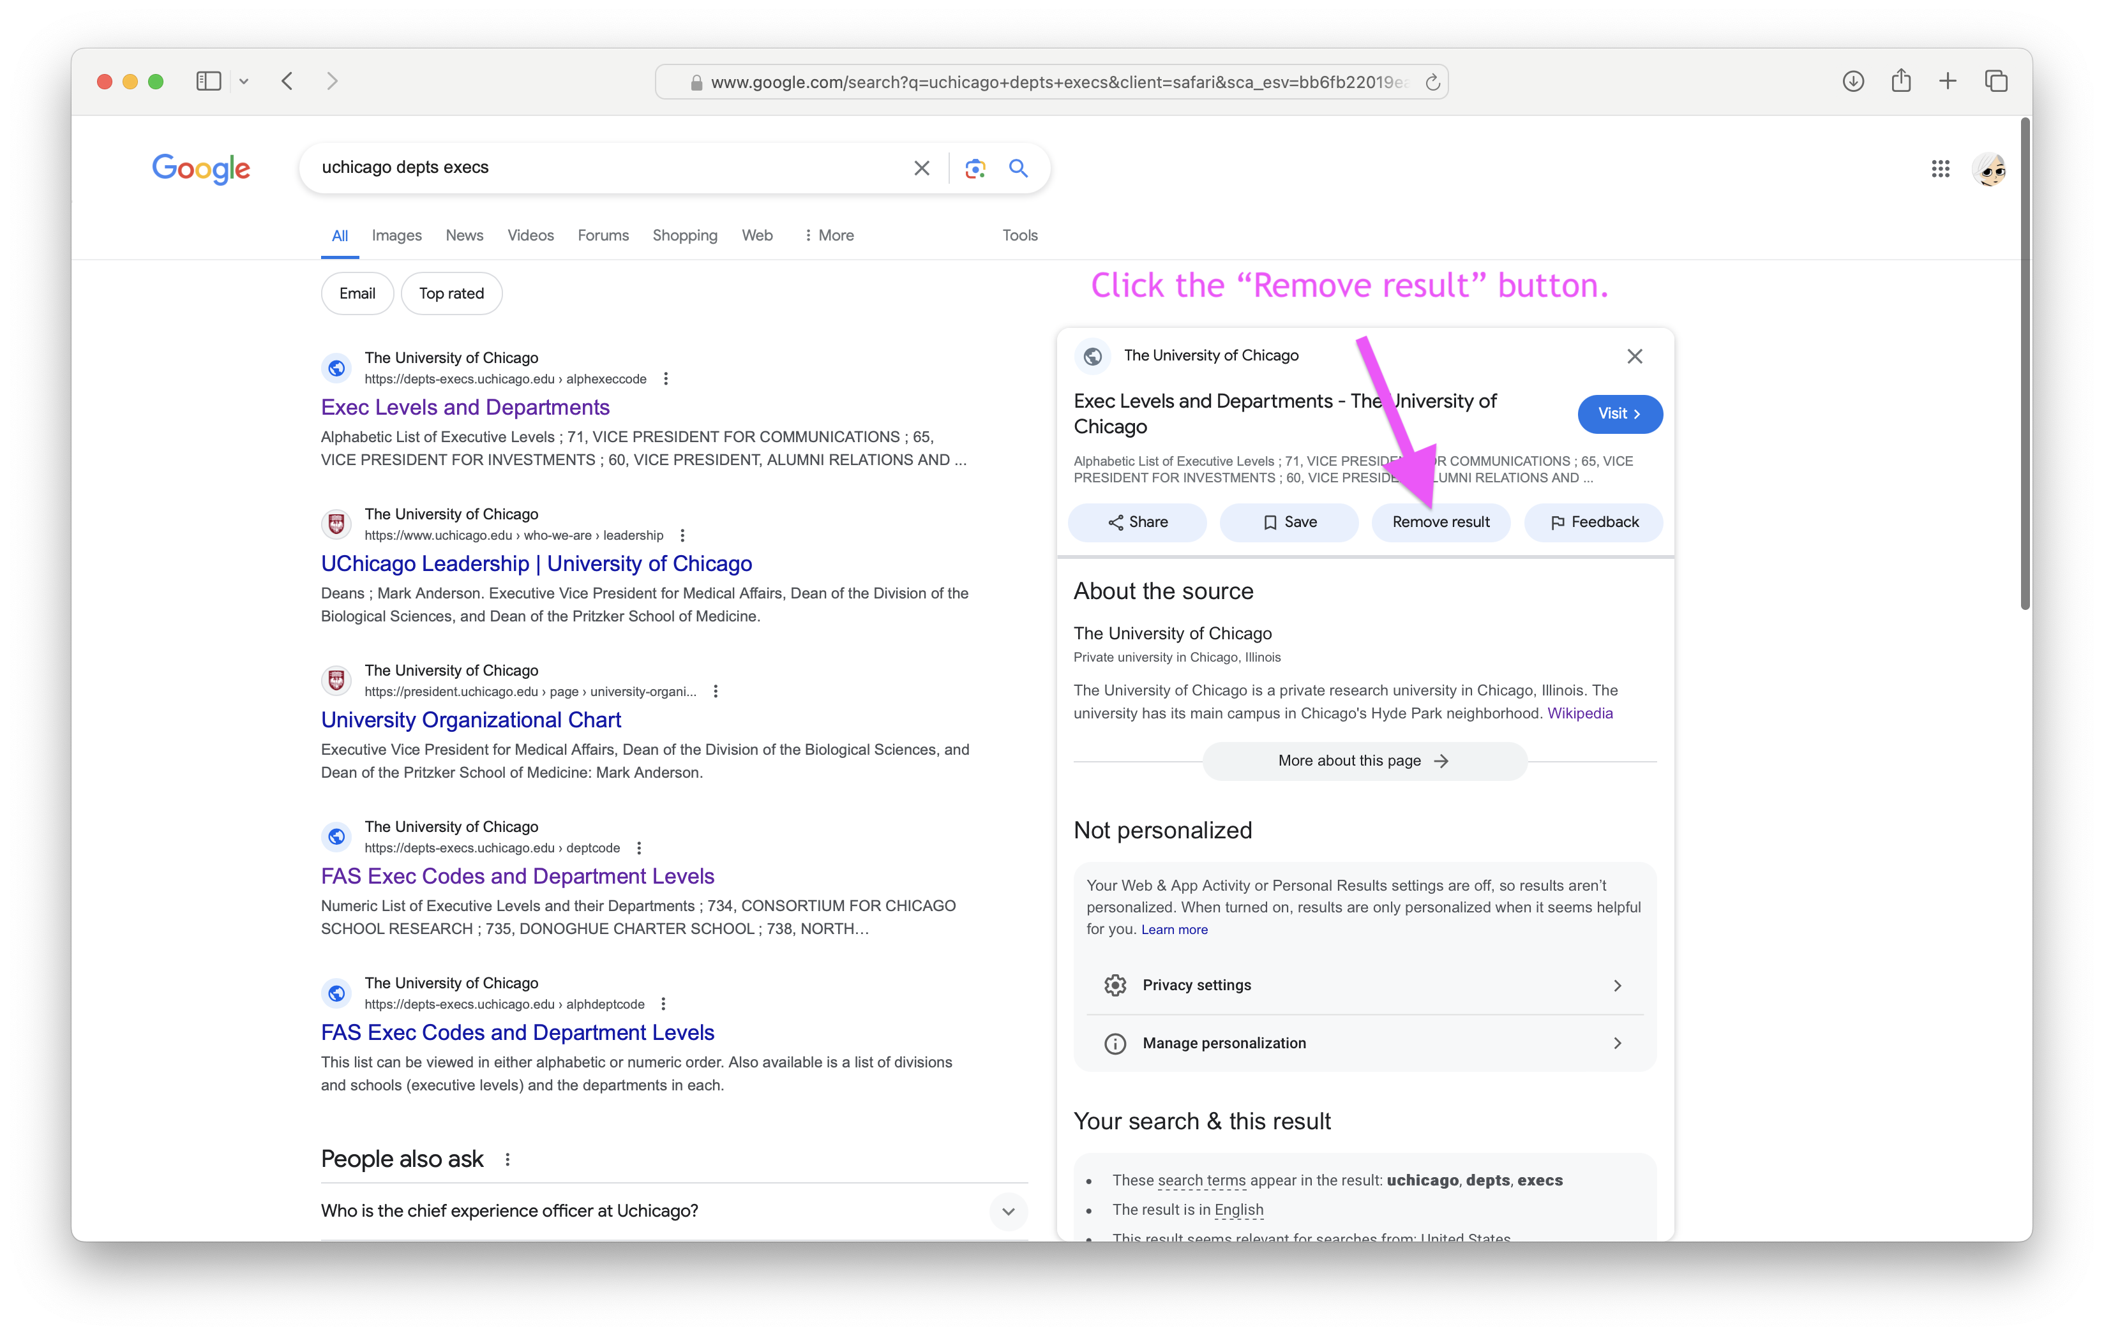Click the magnifying glass search icon
This screenshot has width=2104, height=1336.
point(1018,168)
